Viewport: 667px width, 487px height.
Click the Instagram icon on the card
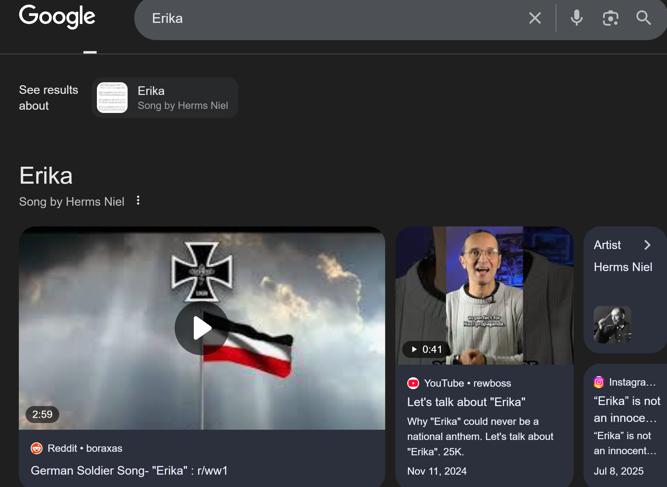click(599, 382)
